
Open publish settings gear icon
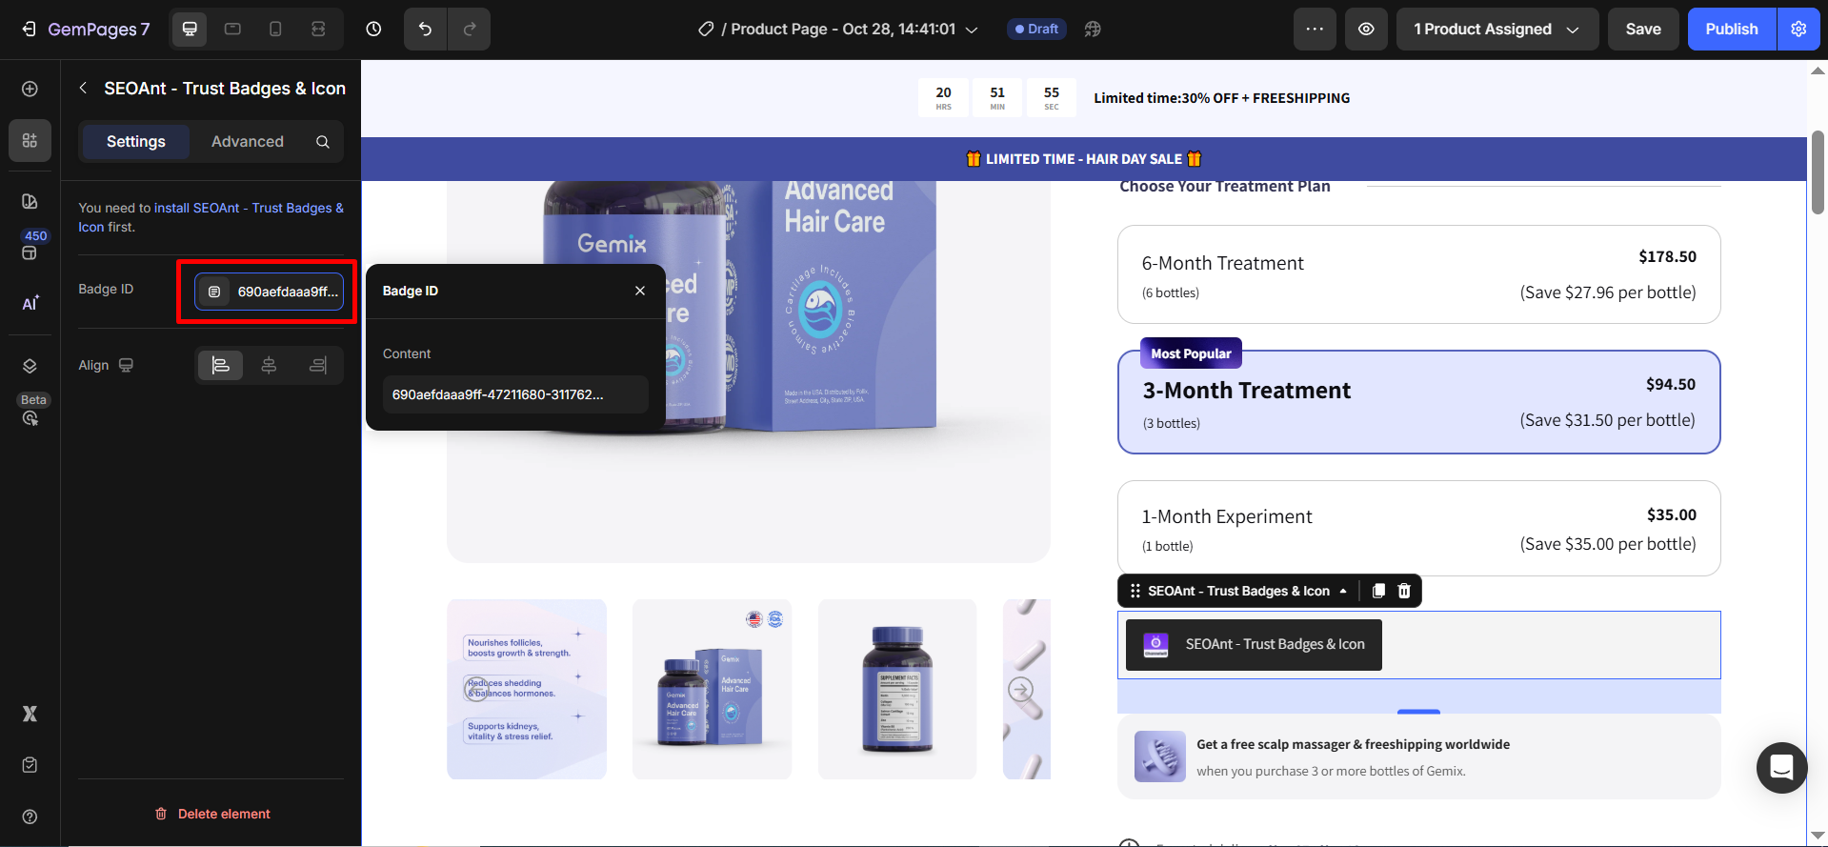pyautogui.click(x=1798, y=30)
